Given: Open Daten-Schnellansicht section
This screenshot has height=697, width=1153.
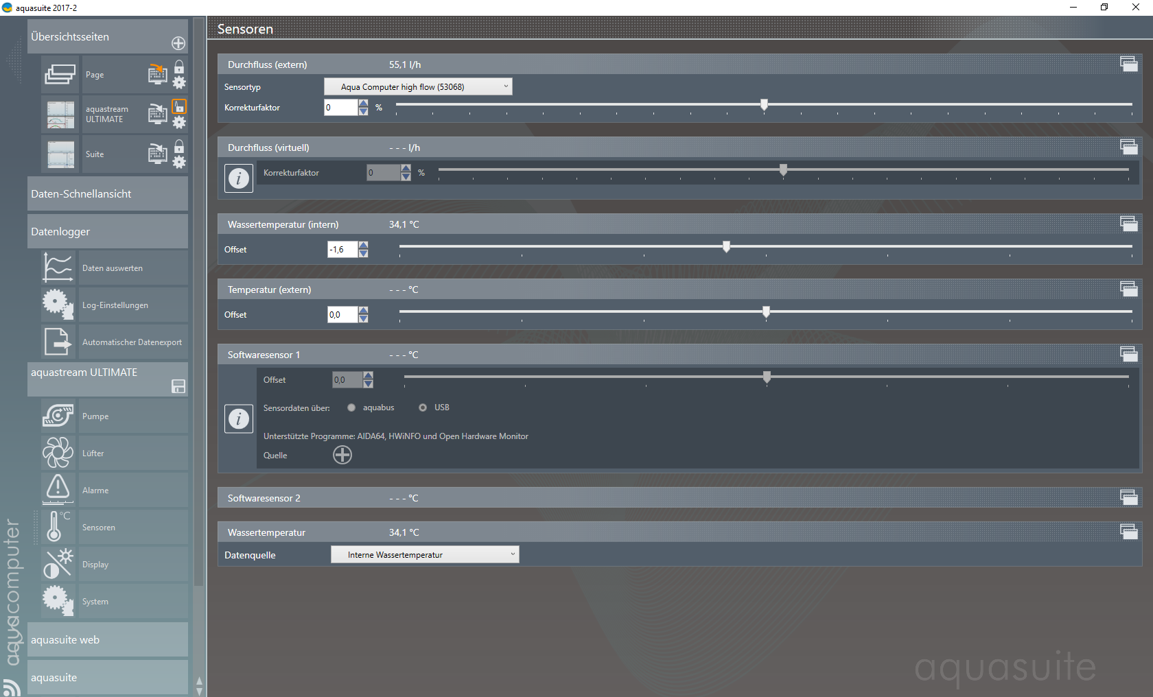Looking at the screenshot, I should point(108,193).
